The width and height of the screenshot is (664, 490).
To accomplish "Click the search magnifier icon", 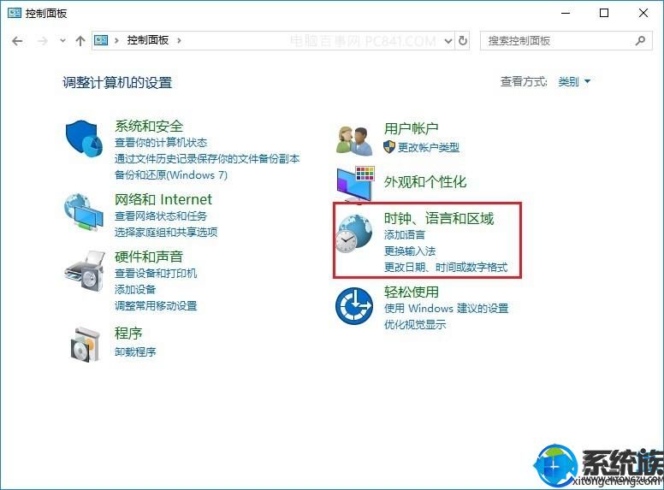I will pos(640,41).
